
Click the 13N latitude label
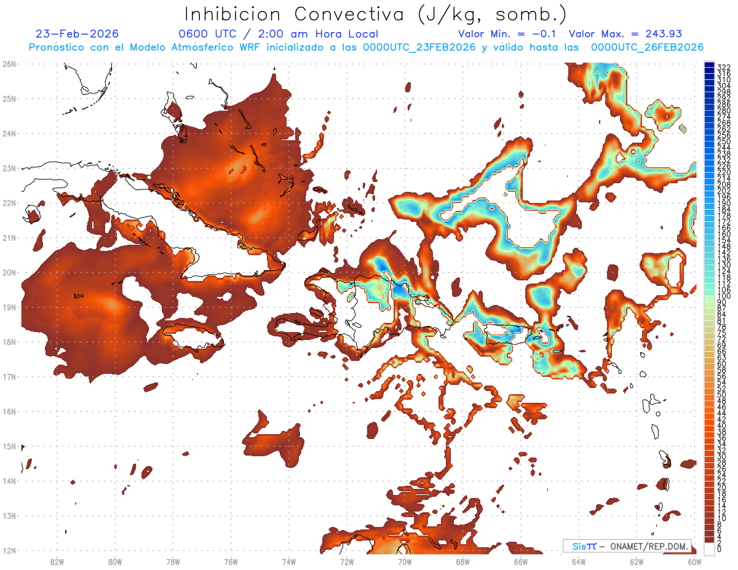9,515
